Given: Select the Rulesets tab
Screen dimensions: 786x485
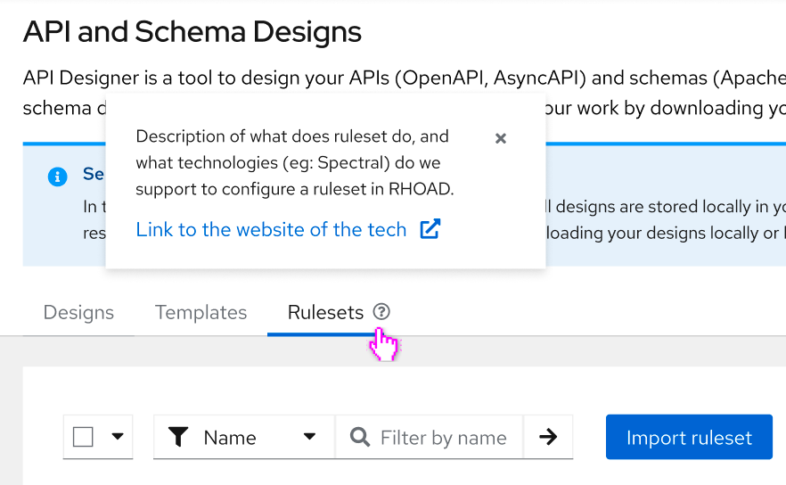Looking at the screenshot, I should pos(325,313).
